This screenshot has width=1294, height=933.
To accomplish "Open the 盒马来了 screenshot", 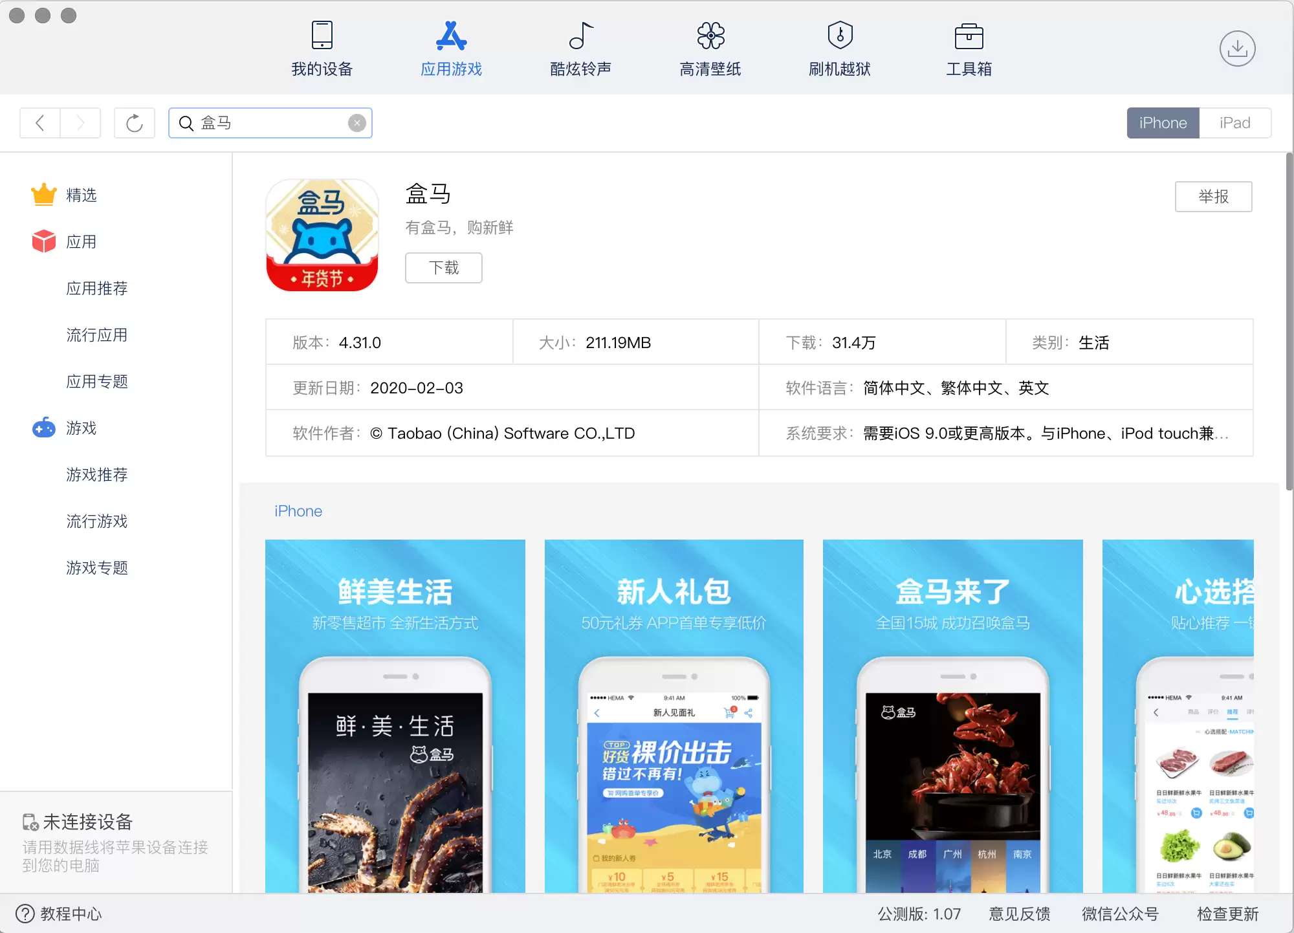I will (952, 716).
